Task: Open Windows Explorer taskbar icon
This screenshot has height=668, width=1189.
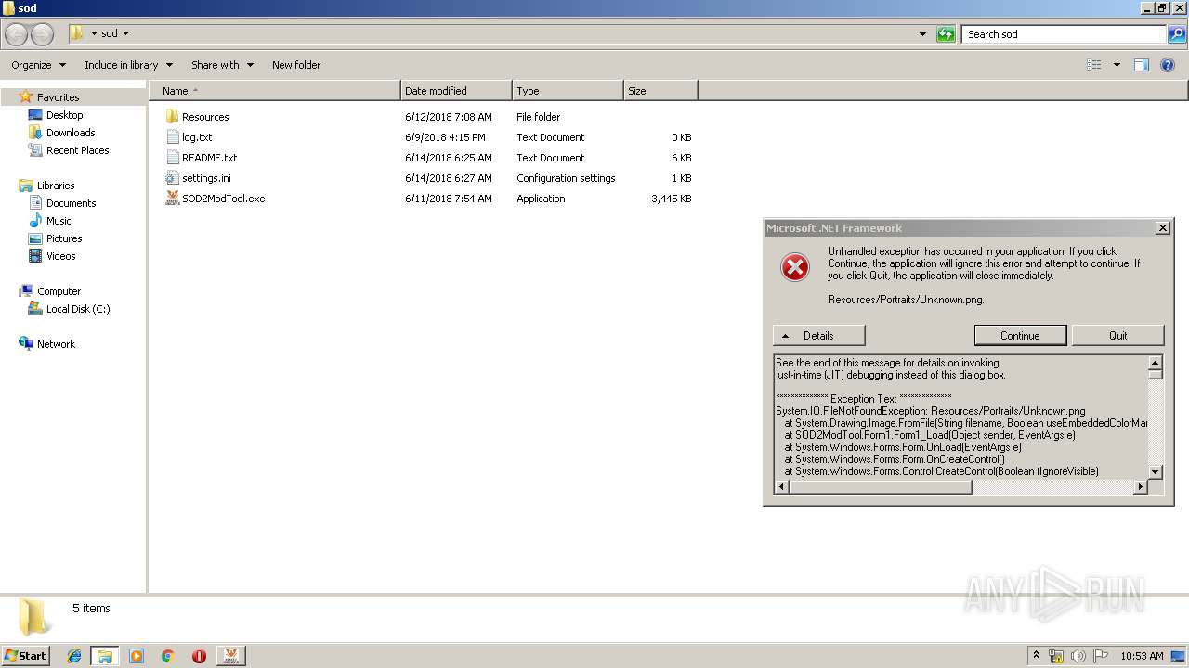Action: 104,656
